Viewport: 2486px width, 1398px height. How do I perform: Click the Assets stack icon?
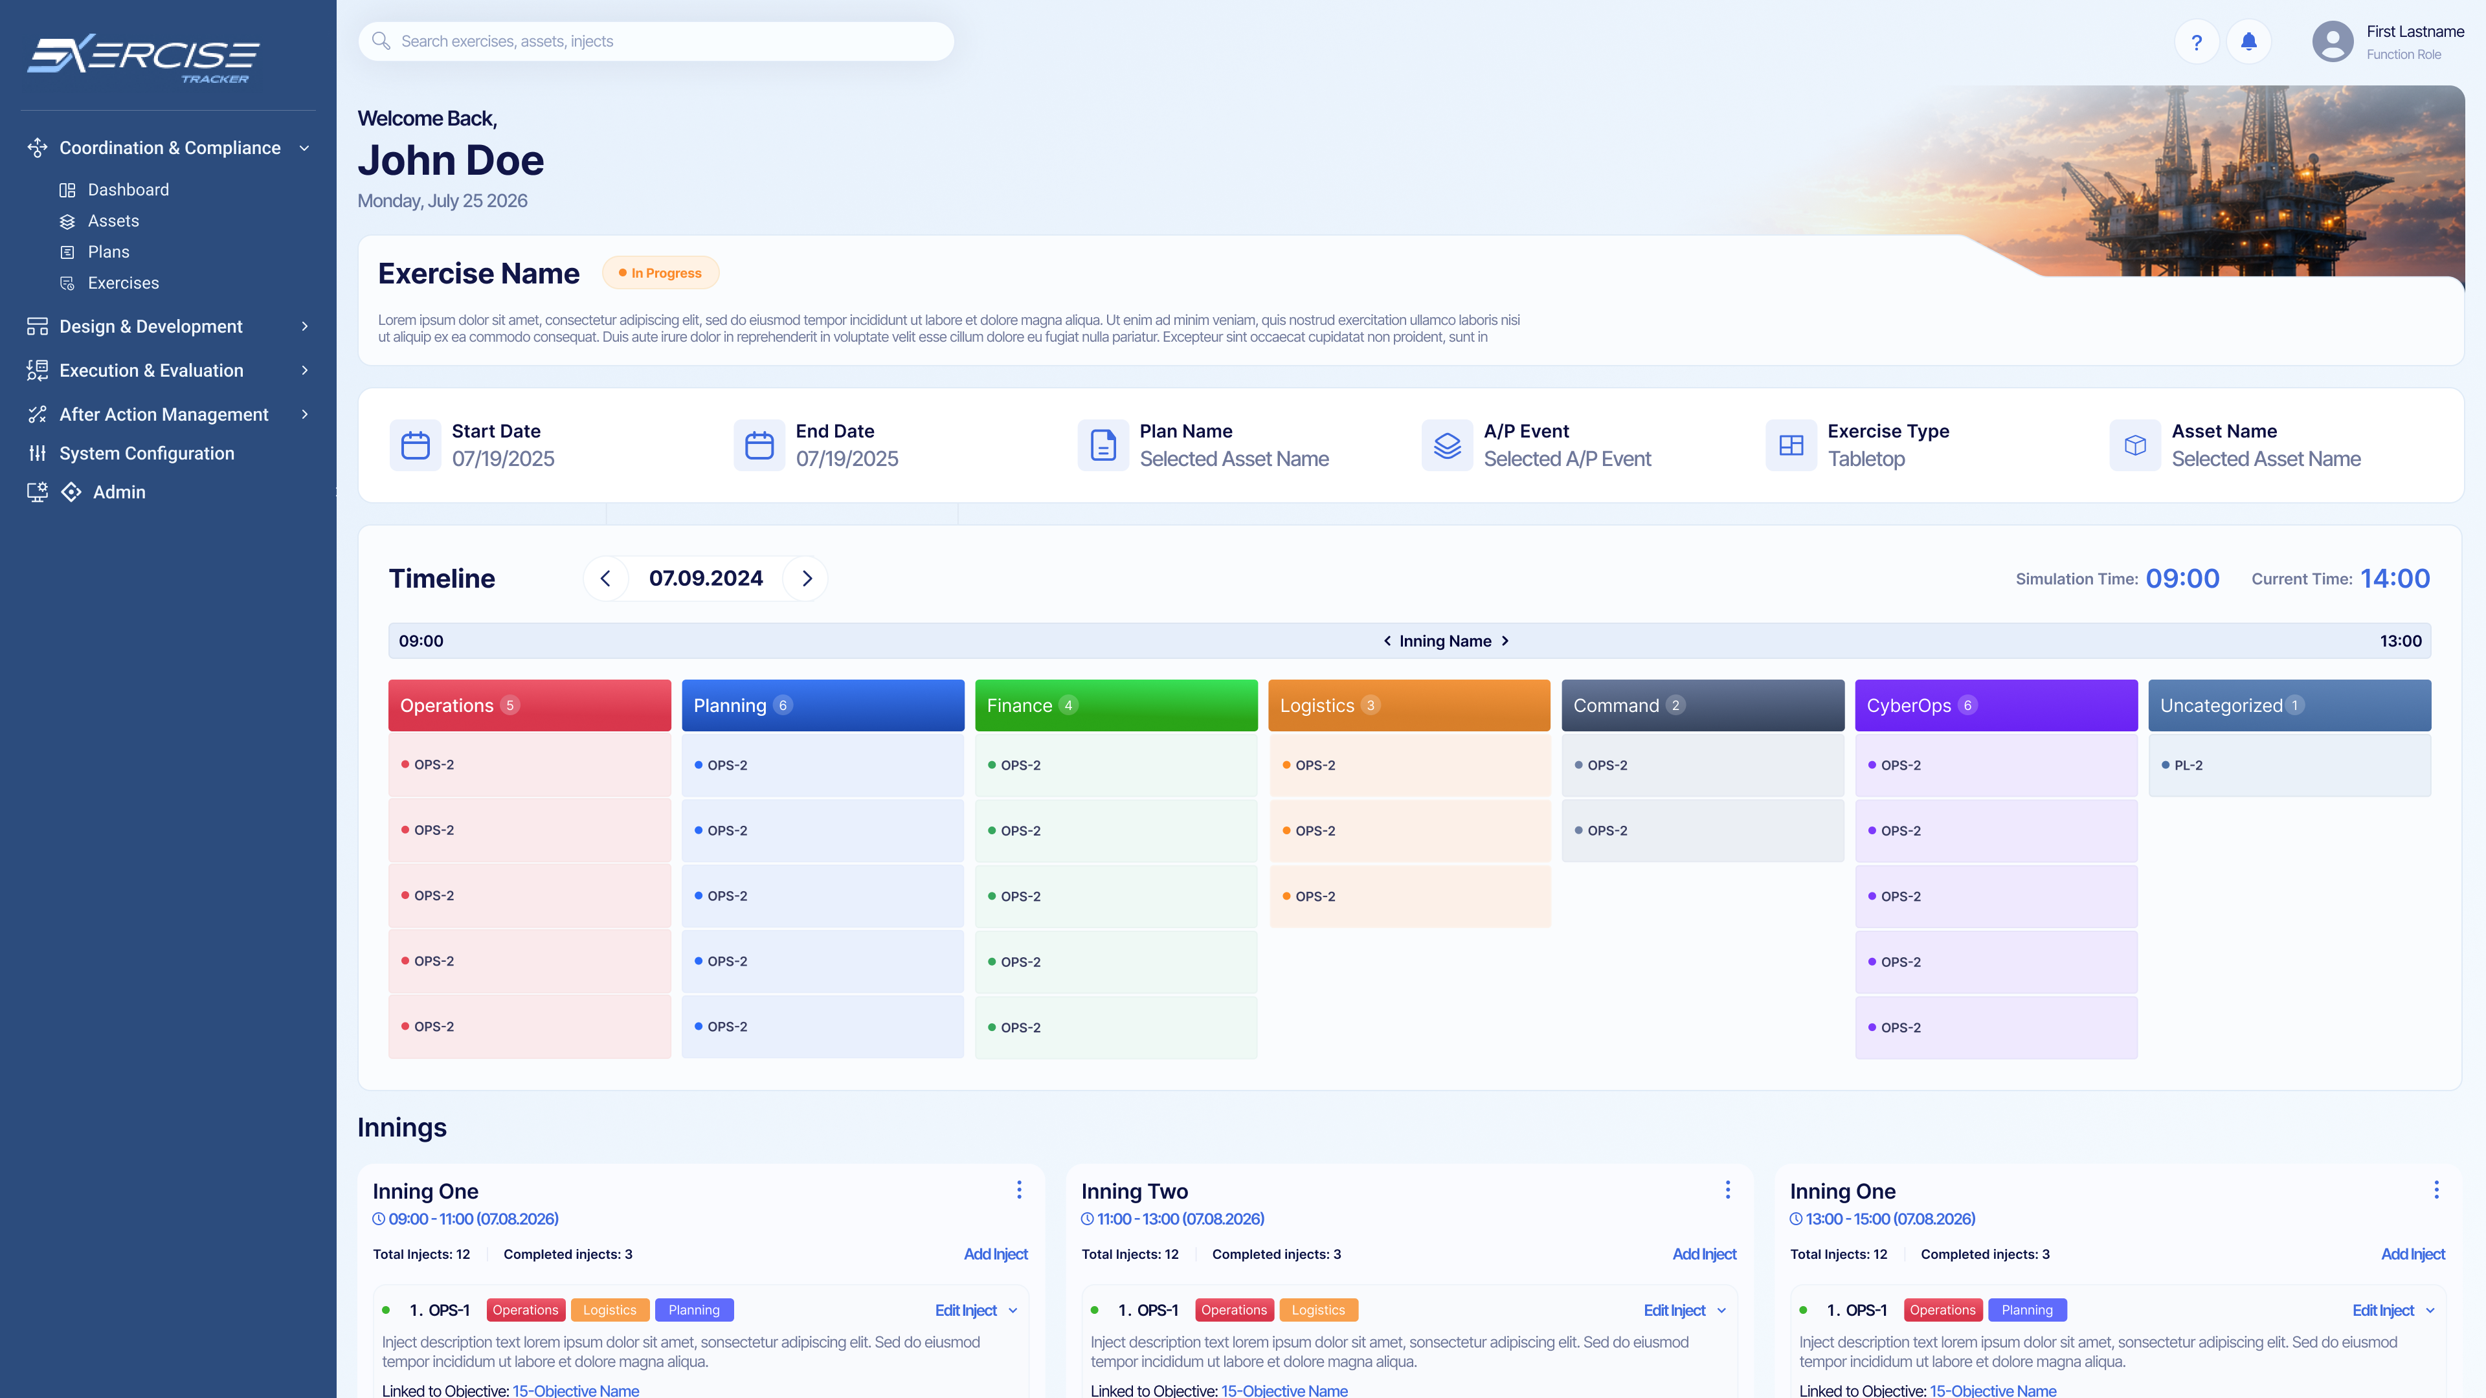[x=67, y=221]
